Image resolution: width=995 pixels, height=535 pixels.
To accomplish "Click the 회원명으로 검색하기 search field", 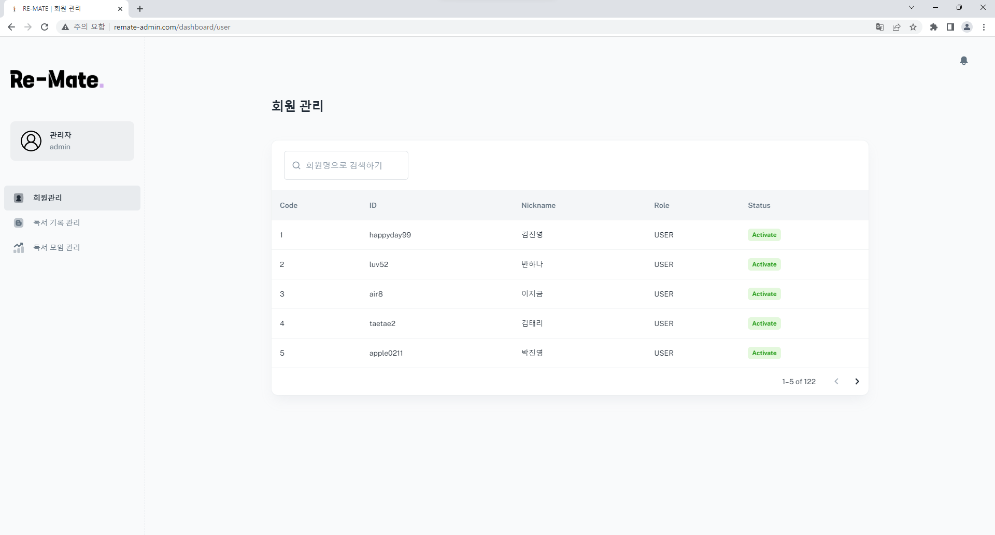I will (x=346, y=165).
